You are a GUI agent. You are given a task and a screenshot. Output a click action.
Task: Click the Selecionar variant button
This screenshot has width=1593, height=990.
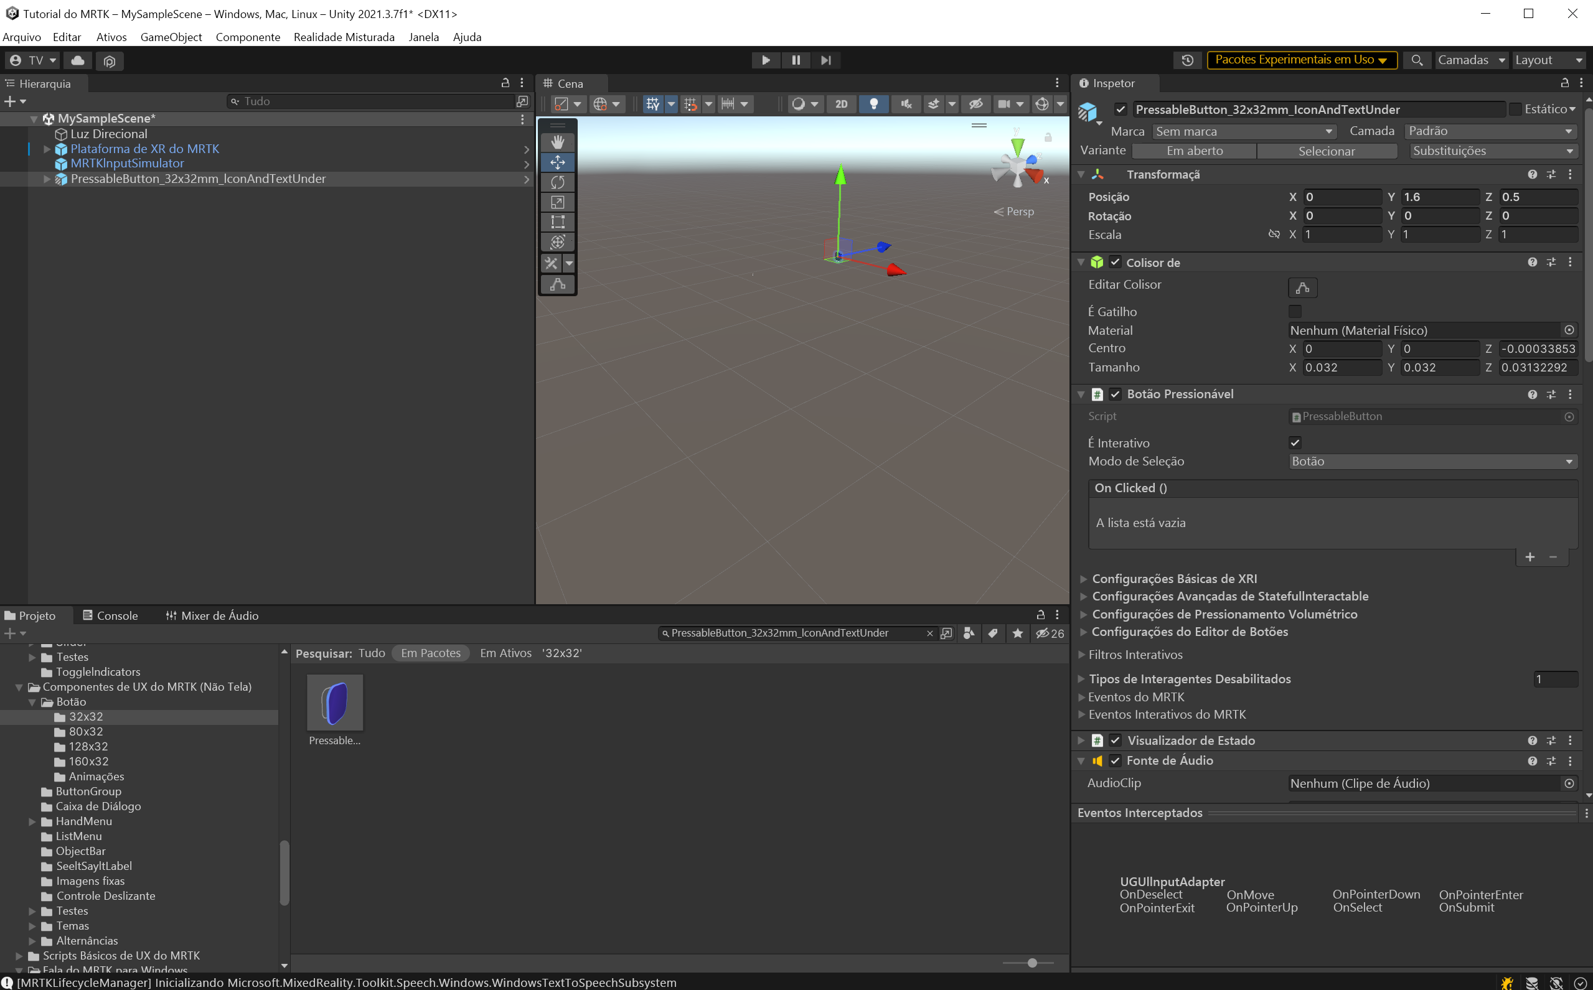click(1327, 151)
